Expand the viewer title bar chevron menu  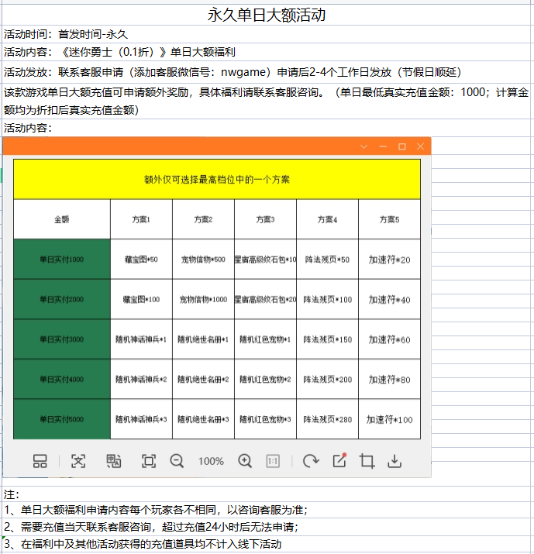363,146
